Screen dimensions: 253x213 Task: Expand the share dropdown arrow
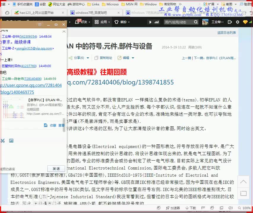[x=88, y=58]
